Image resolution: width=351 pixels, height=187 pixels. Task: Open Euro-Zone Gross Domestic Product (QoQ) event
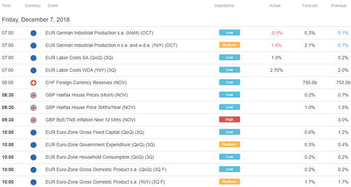[x=106, y=170]
